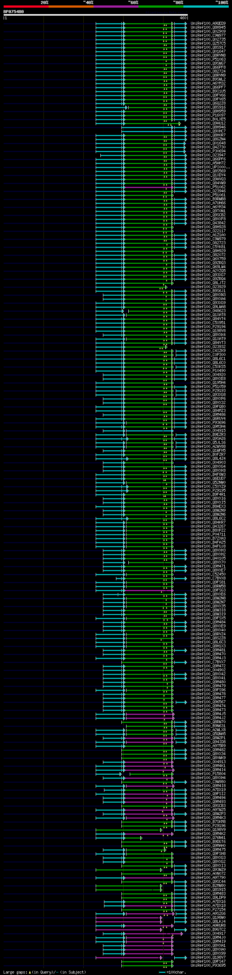Select hit label UniRef100_Q42730
232x975 pixels.
tap(208, 147)
